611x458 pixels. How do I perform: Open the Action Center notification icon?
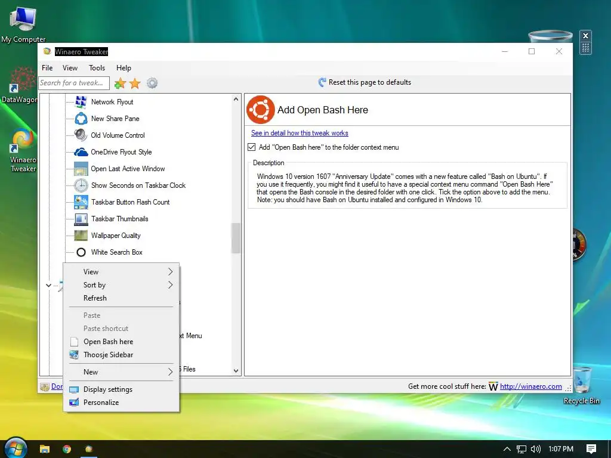[x=591, y=449]
